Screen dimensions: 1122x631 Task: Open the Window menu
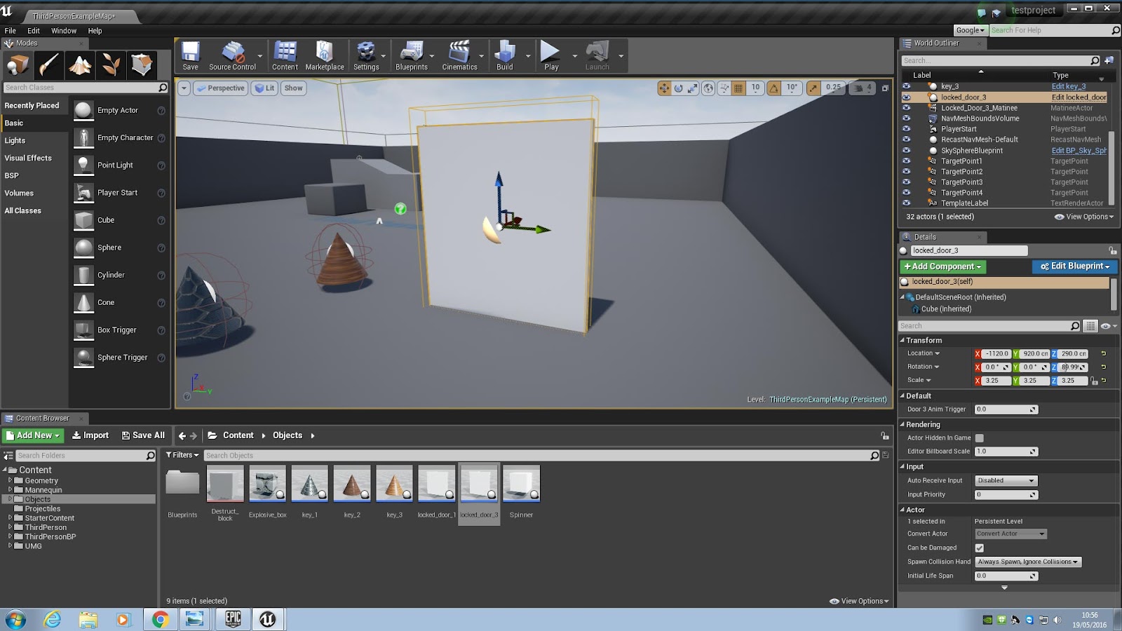click(64, 31)
